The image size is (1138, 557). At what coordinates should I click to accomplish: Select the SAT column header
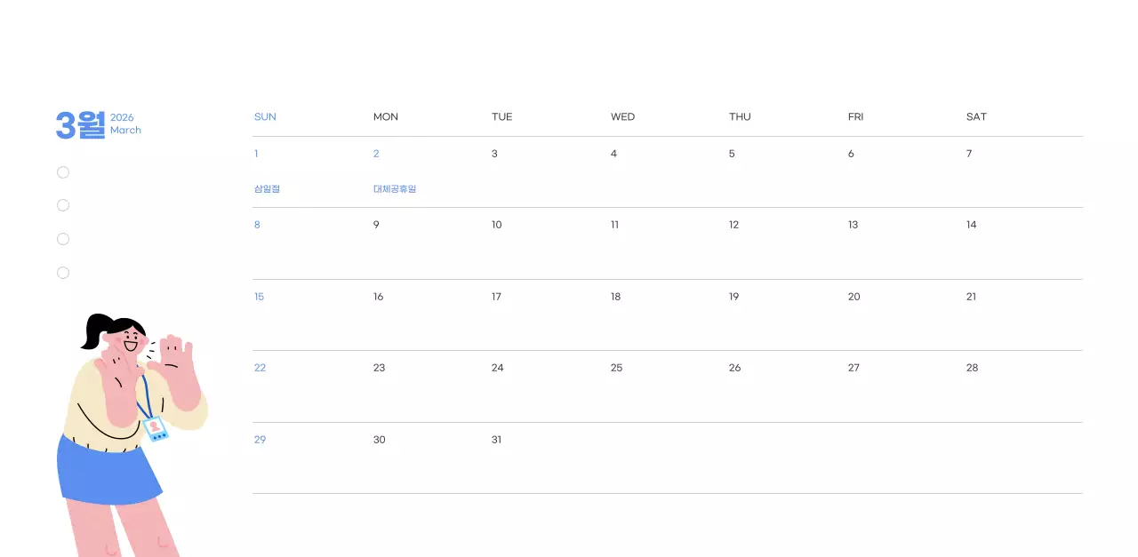(x=976, y=117)
